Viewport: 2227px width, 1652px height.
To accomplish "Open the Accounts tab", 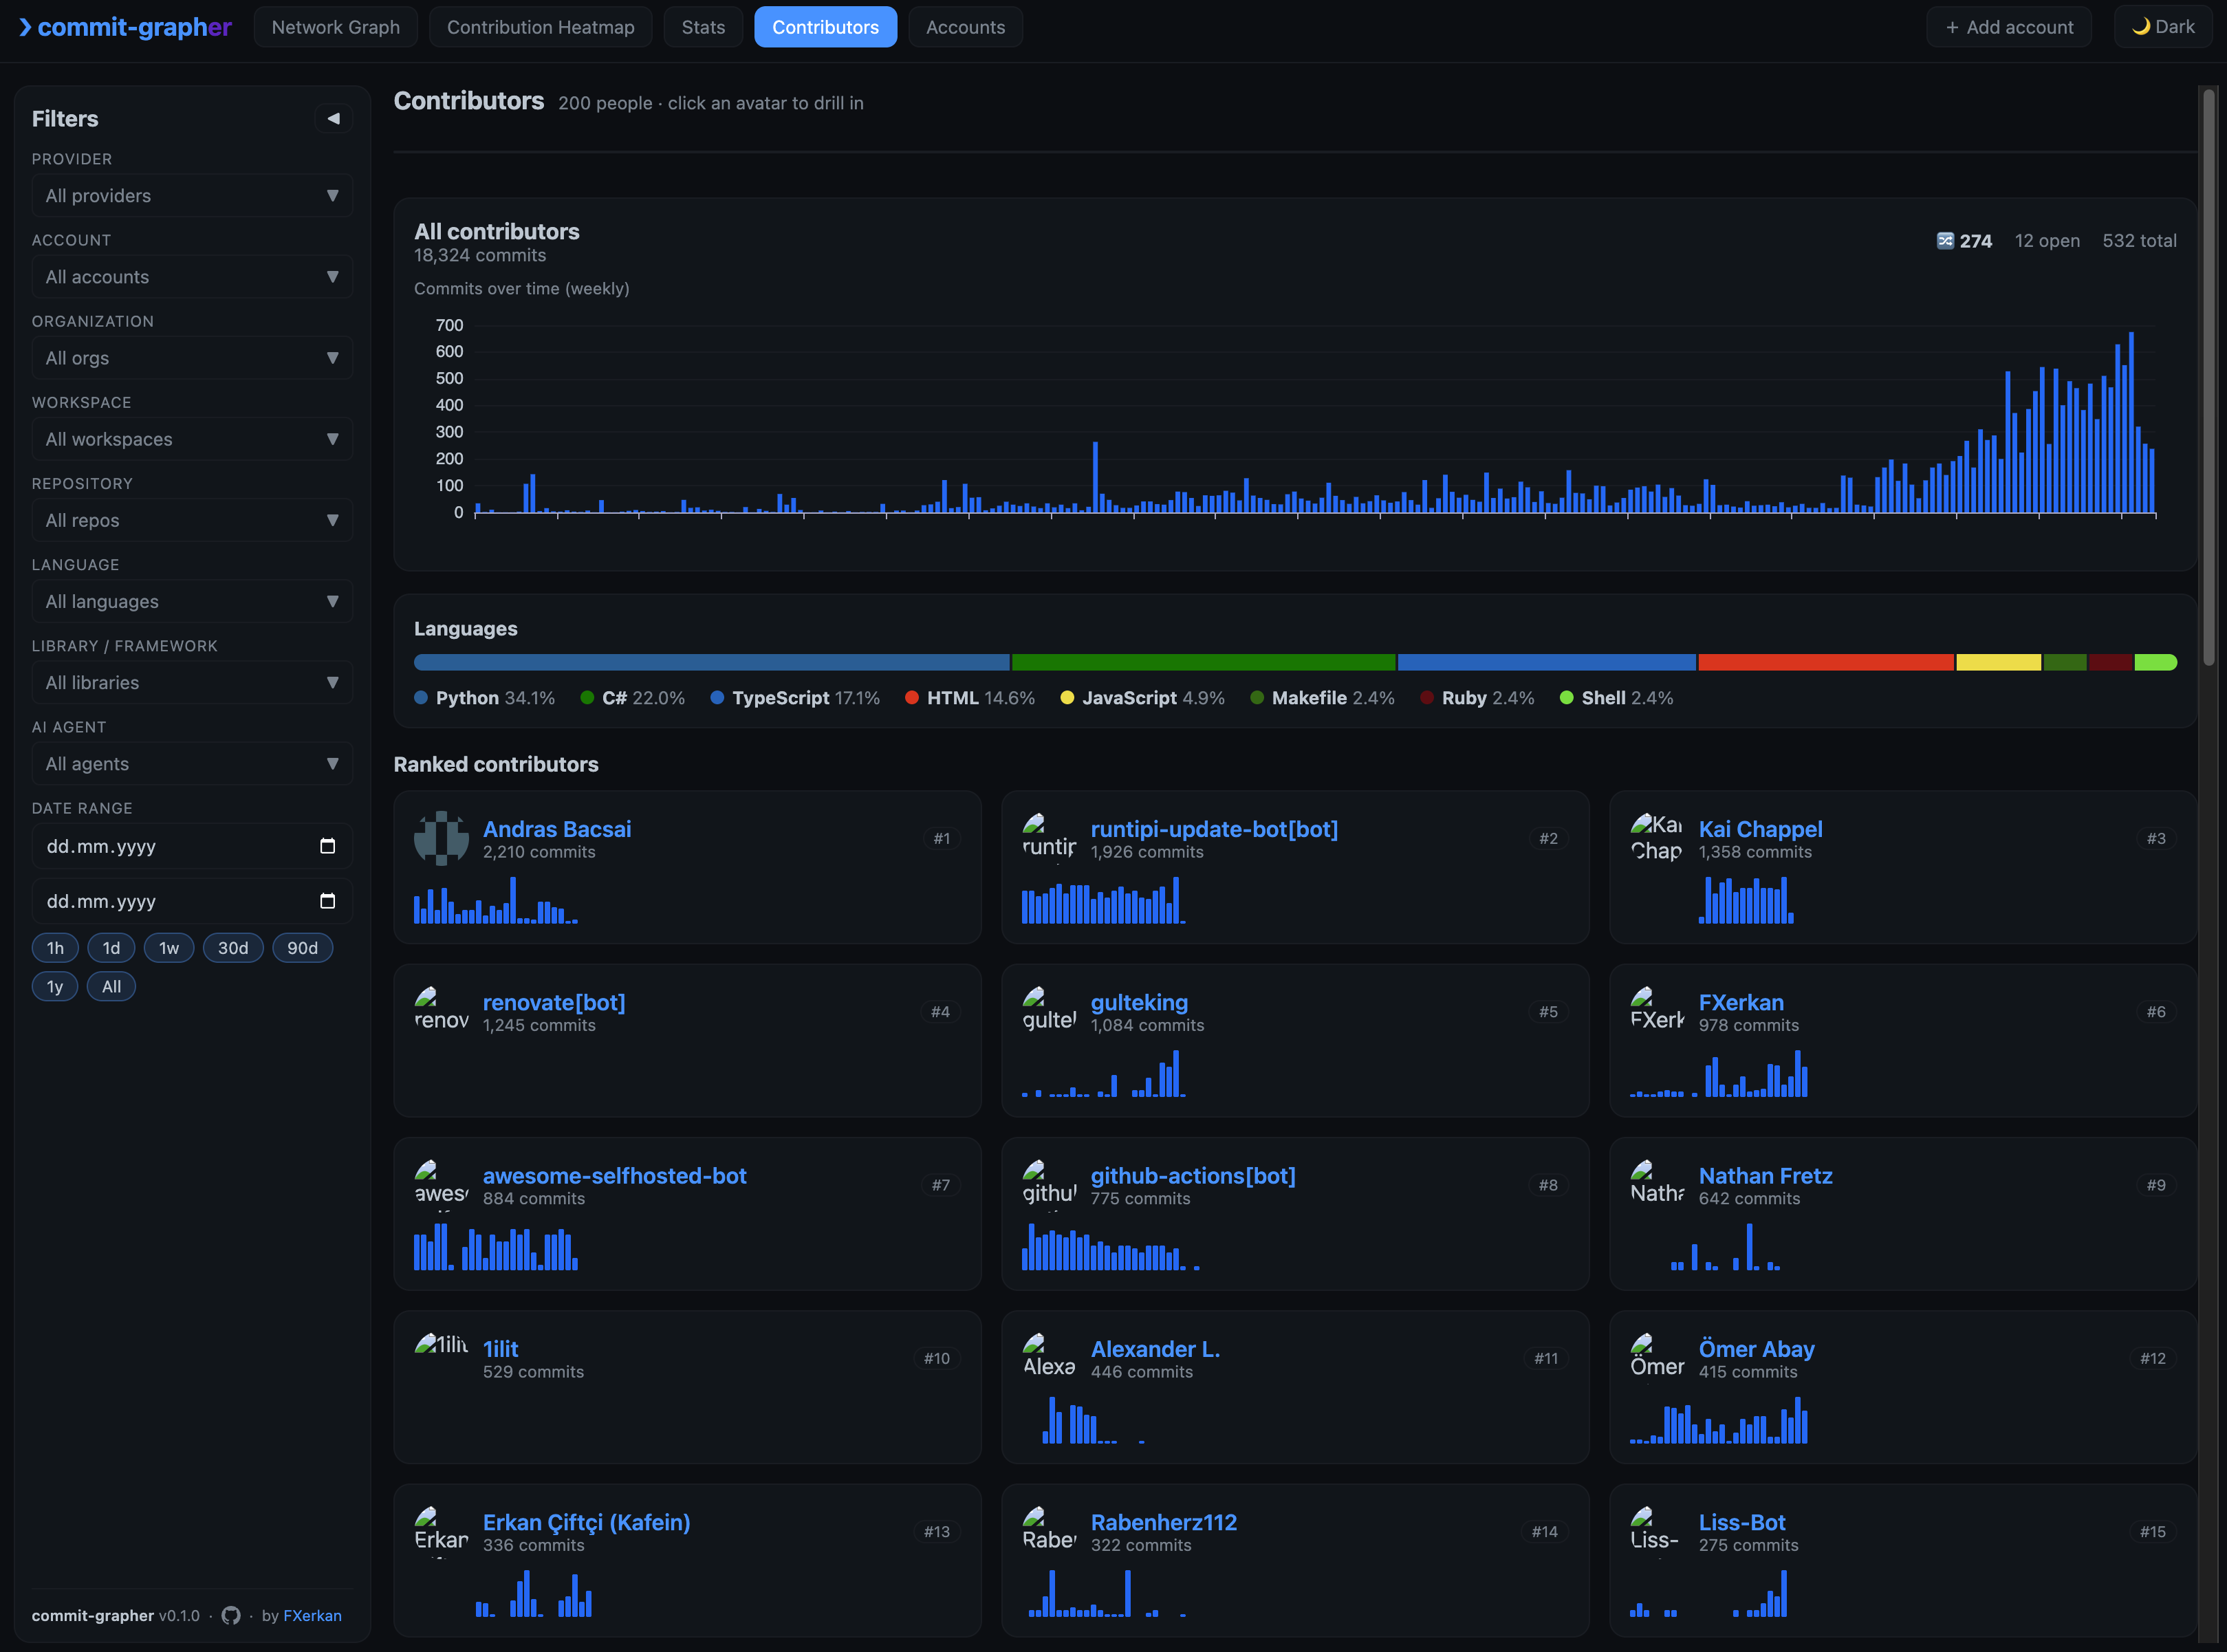I will (x=965, y=27).
